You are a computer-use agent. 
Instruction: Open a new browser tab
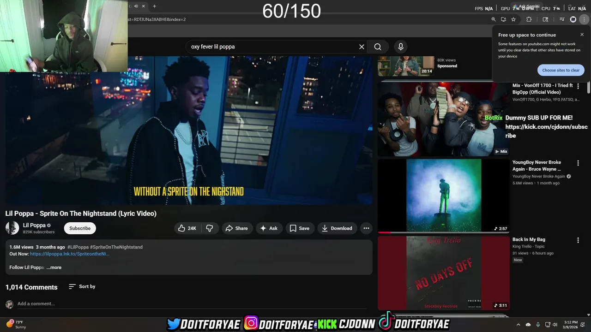154,6
